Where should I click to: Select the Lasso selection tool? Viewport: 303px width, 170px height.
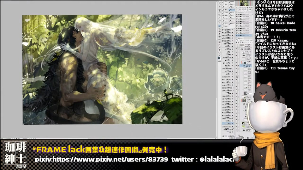pos(220,12)
